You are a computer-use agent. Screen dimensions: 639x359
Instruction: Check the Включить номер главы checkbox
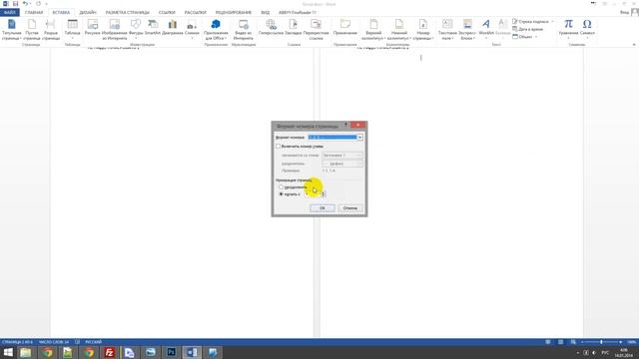pos(279,147)
